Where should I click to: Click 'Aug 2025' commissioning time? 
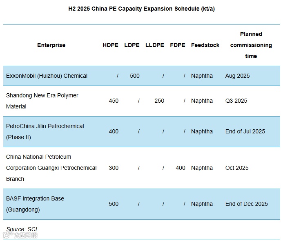pyautogui.click(x=237, y=76)
